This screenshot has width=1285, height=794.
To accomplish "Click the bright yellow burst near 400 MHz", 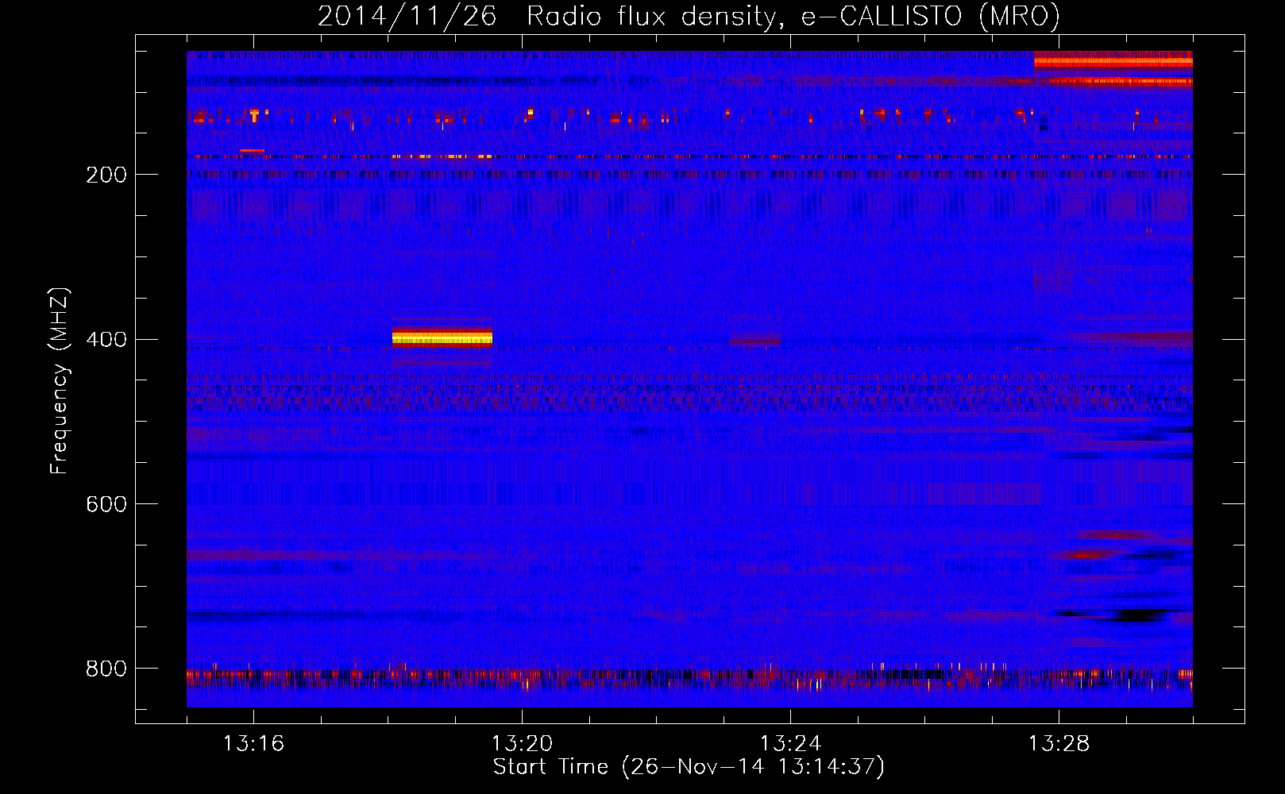I will point(442,338).
